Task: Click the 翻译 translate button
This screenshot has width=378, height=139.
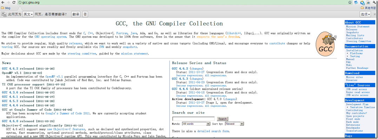Action: [76, 14]
